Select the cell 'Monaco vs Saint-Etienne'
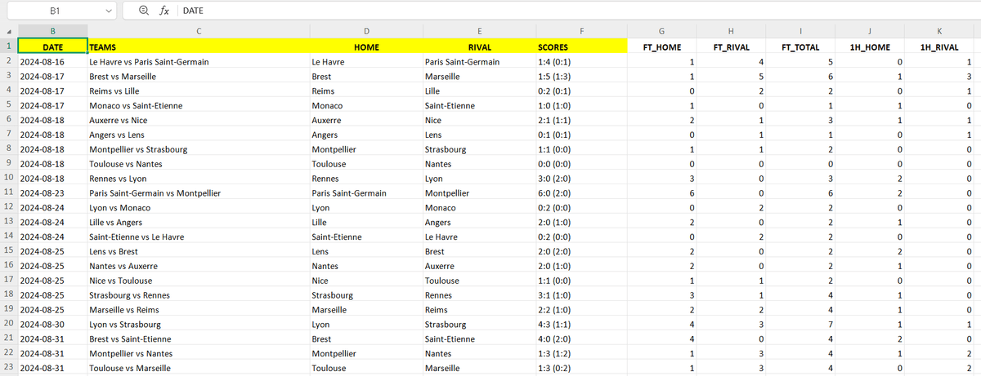 [x=136, y=105]
